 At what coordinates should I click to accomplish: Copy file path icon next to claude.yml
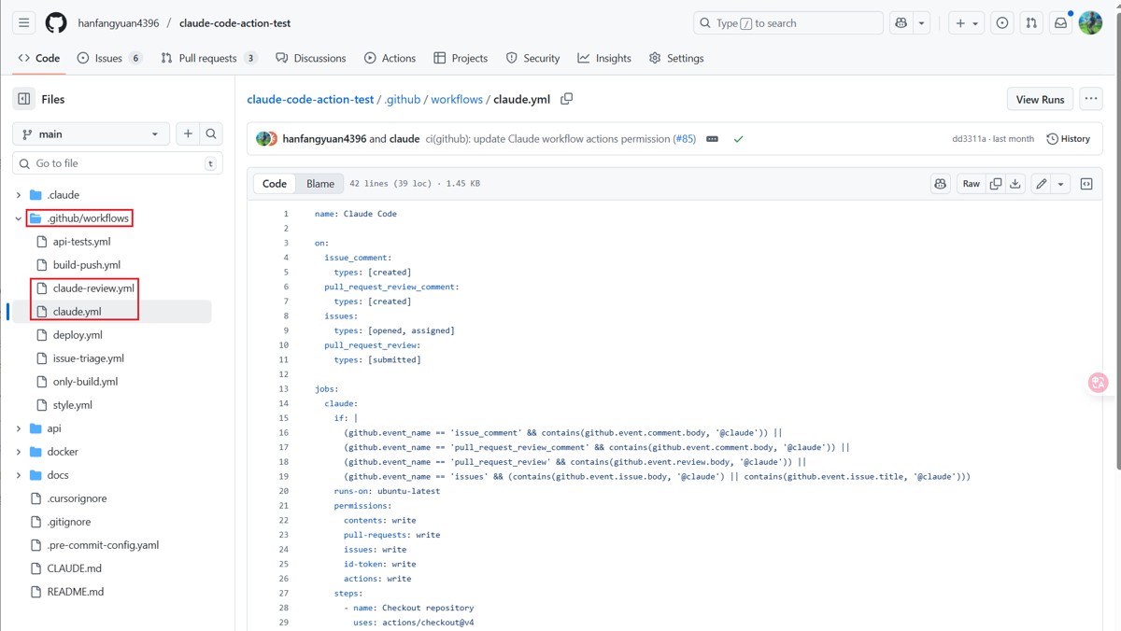pyautogui.click(x=566, y=99)
